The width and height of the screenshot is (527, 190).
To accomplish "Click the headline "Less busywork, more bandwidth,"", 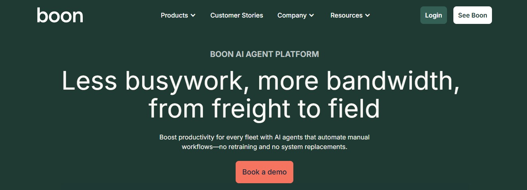I will pyautogui.click(x=261, y=81).
